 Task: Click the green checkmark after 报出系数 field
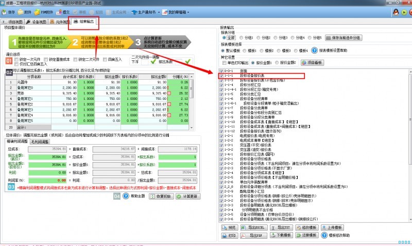click(x=187, y=62)
